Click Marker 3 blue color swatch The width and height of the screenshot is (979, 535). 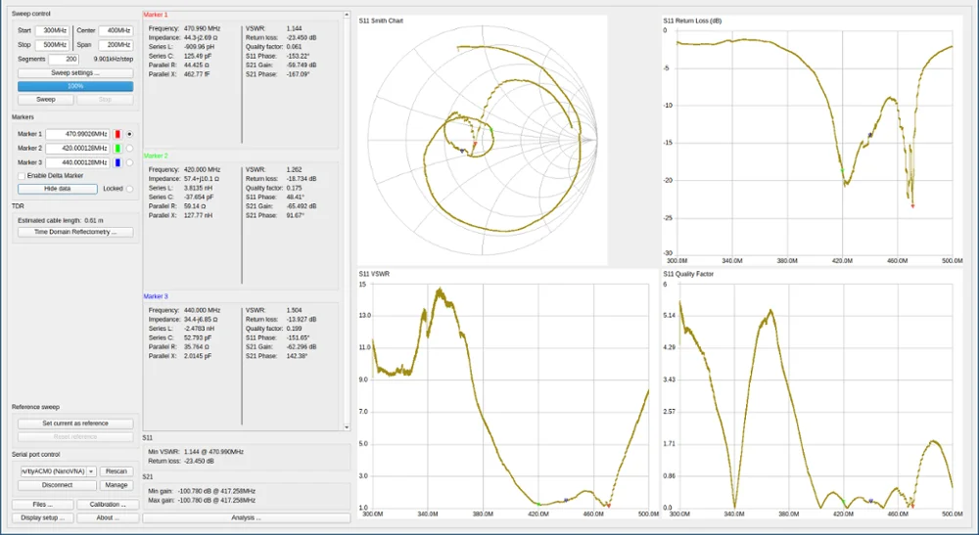coord(117,162)
